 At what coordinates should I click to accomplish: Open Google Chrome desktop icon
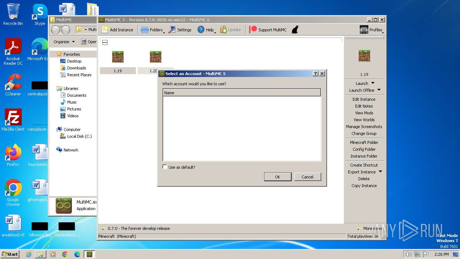pos(13,193)
